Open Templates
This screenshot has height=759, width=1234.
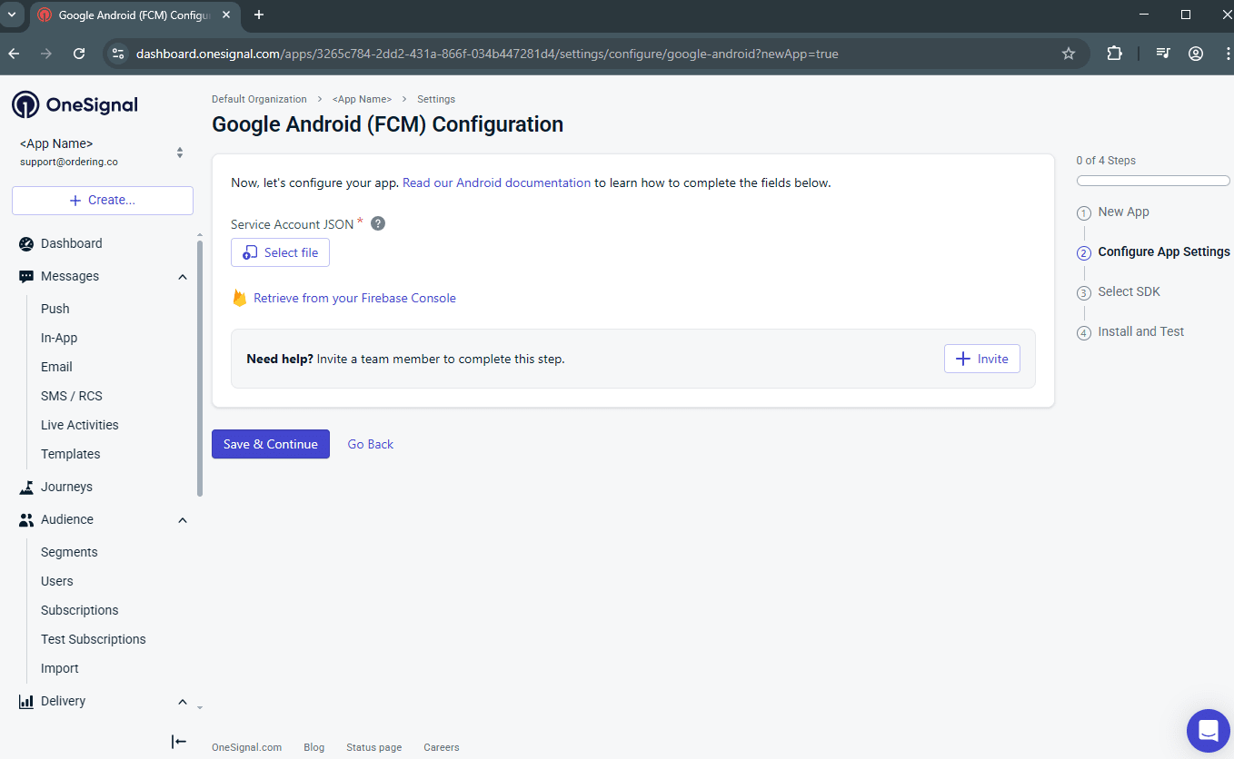click(x=71, y=454)
